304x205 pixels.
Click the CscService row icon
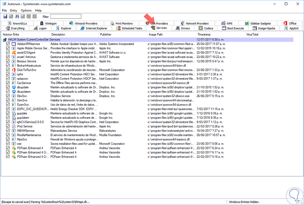click(14, 83)
